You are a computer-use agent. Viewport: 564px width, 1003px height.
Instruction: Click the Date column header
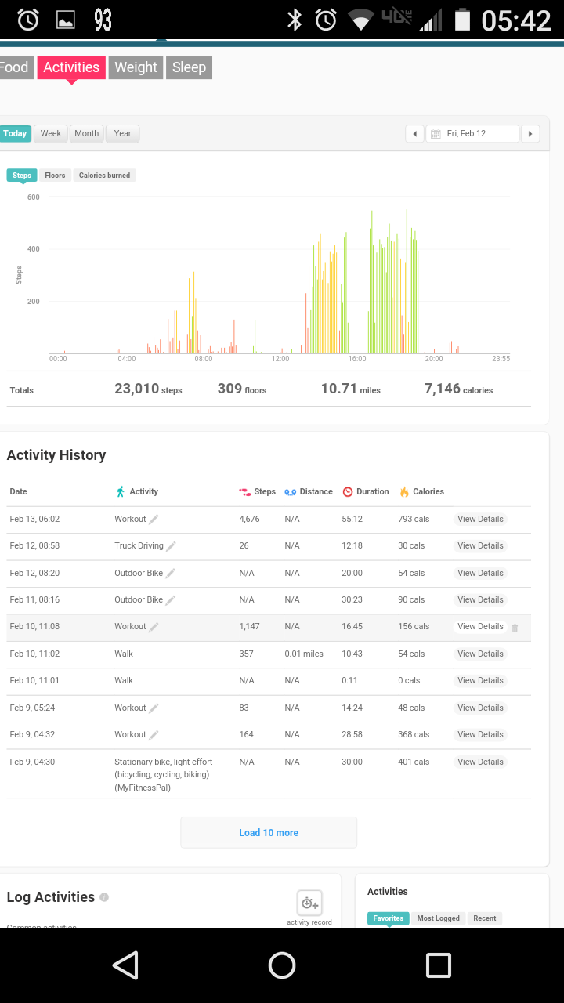tap(18, 492)
